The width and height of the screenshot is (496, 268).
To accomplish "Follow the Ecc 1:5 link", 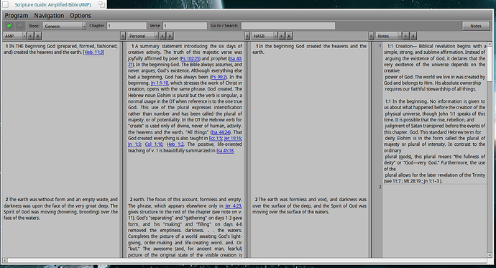I will [x=216, y=139].
